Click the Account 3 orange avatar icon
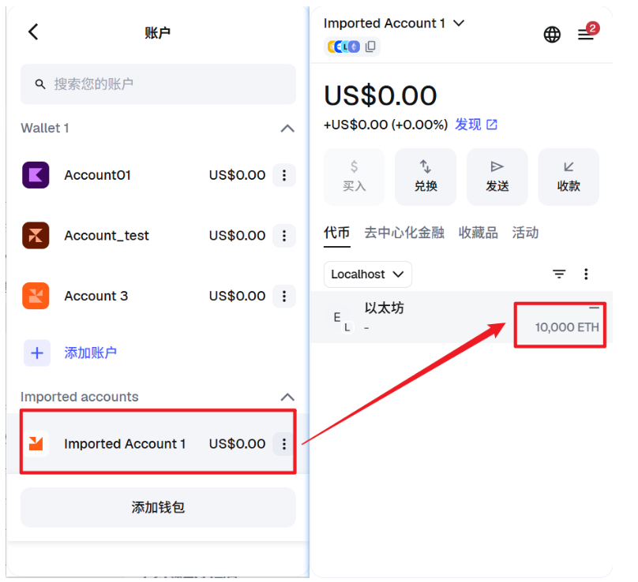This screenshot has width=638, height=582. [36, 296]
